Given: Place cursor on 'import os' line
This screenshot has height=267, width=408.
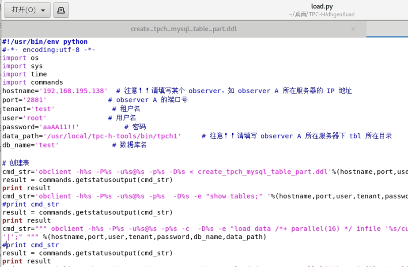Looking at the screenshot, I should 21,58.
